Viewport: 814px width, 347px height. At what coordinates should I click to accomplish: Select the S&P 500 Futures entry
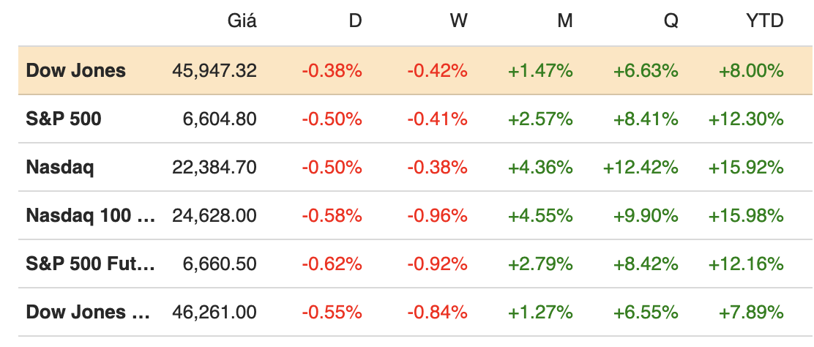click(x=91, y=264)
